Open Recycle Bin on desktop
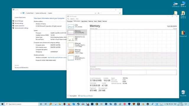The height and width of the screenshot is (106, 189). pos(183,93)
